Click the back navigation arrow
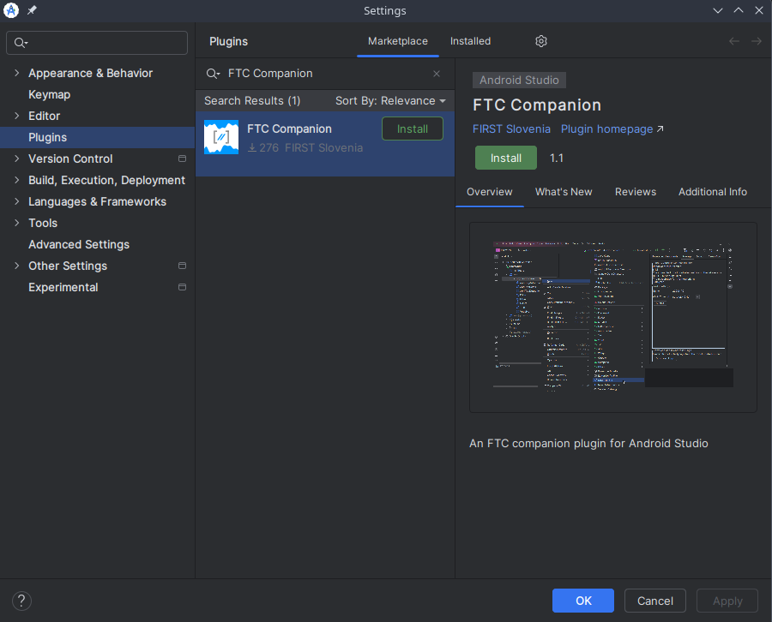772x622 pixels. 733,41
